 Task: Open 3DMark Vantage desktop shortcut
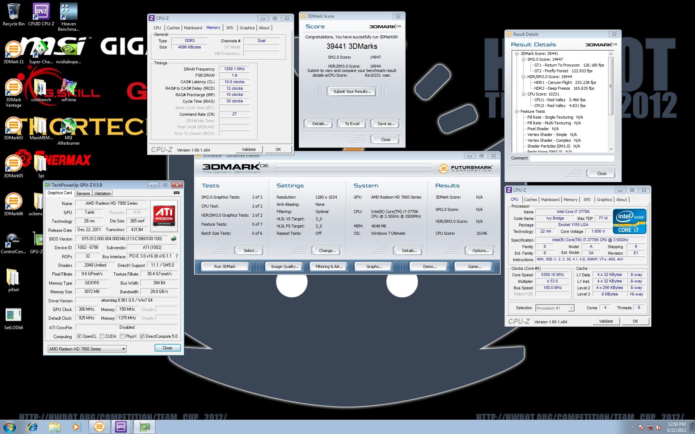pyautogui.click(x=13, y=93)
